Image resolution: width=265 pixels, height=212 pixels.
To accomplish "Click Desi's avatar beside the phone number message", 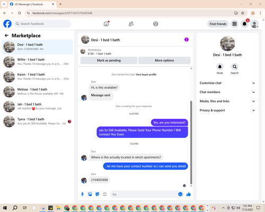I will [x=84, y=180].
